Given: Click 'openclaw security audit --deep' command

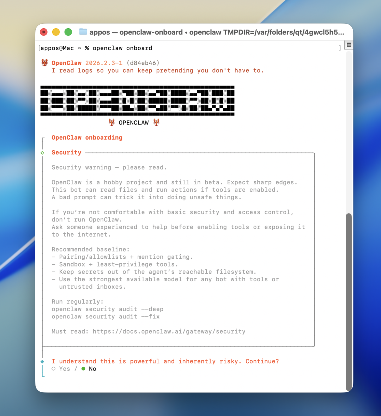Looking at the screenshot, I should [x=107, y=309].
